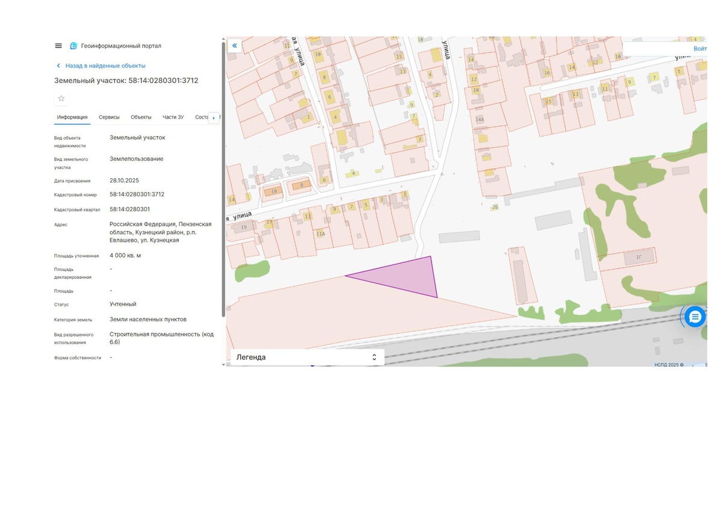Open the partially visible Состав tab

click(201, 117)
